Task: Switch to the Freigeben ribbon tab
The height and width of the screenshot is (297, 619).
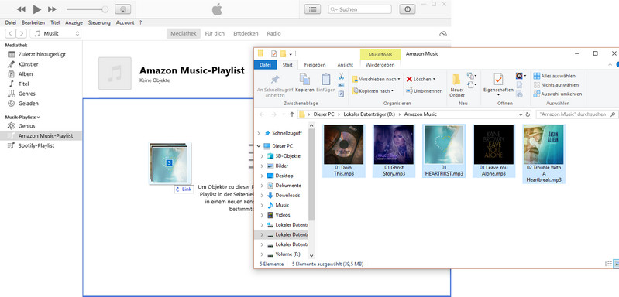Action: click(x=315, y=65)
